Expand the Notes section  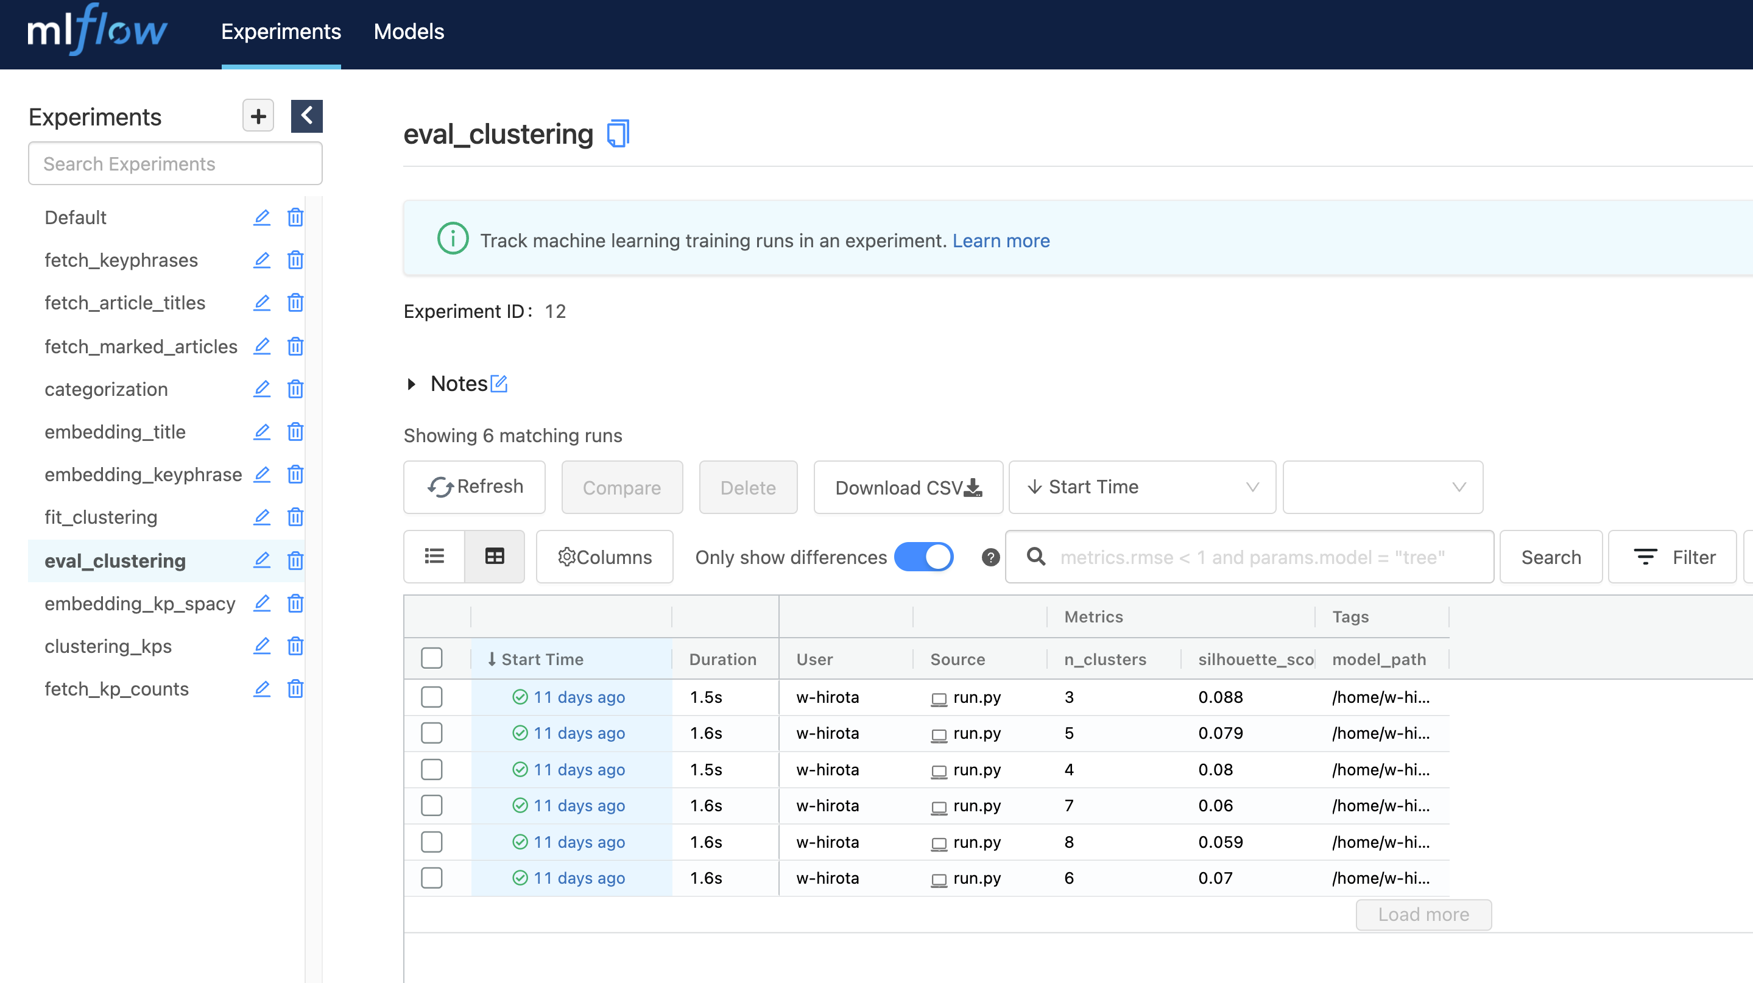412,383
